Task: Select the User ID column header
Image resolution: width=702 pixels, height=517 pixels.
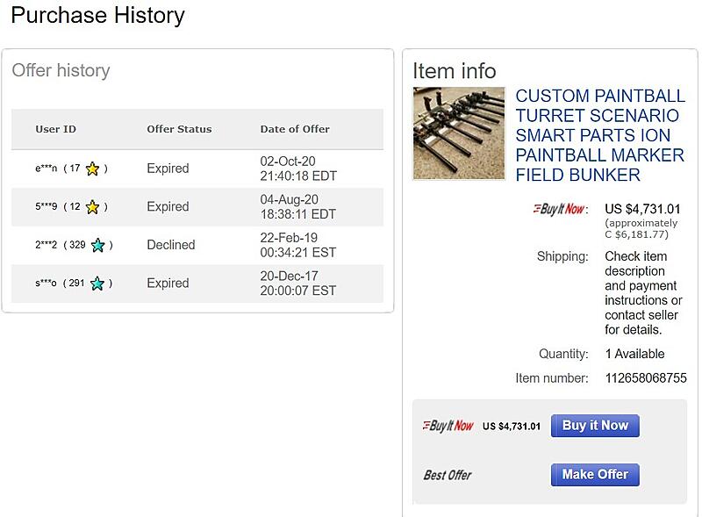Action: click(56, 129)
